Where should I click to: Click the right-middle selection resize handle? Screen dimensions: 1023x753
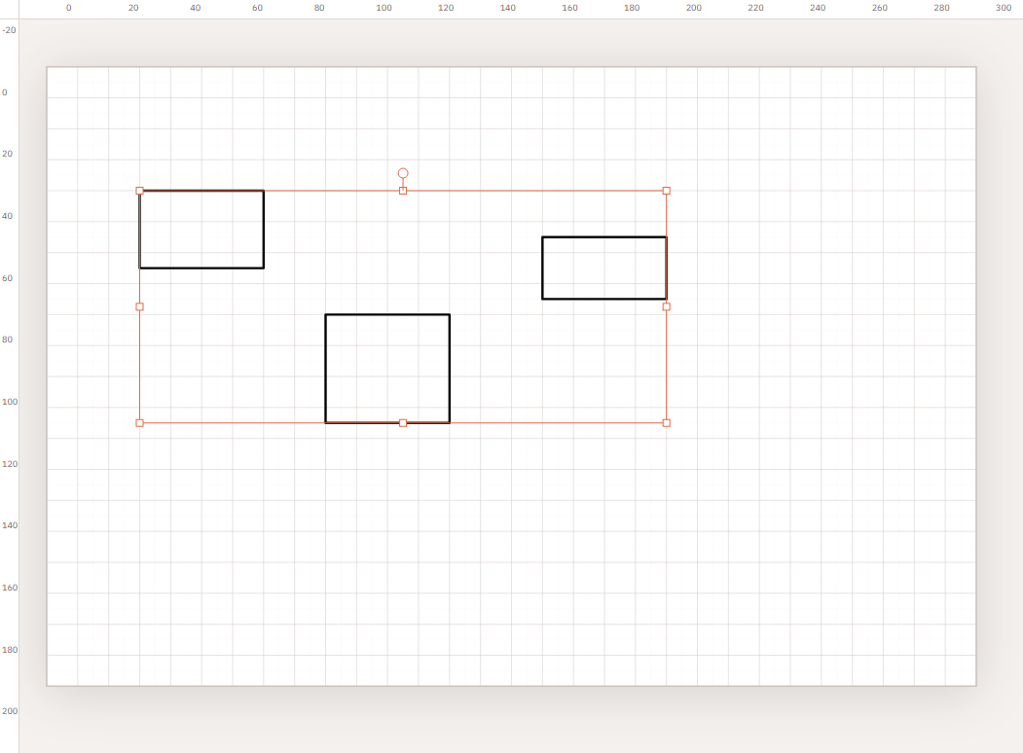[667, 307]
